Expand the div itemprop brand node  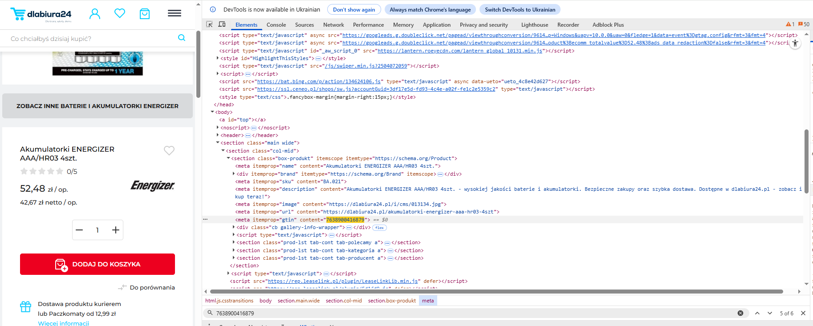234,174
